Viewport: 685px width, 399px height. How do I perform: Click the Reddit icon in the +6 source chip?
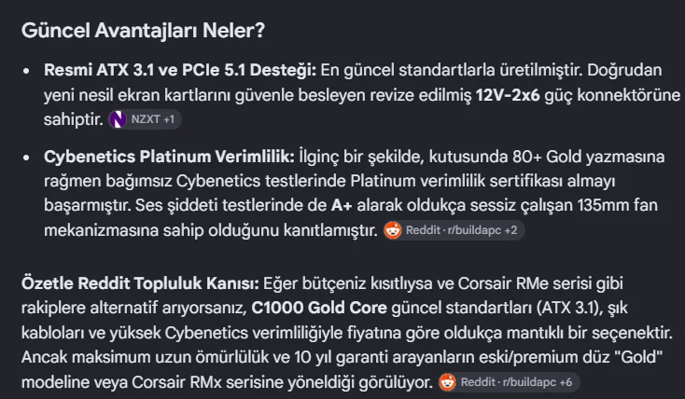[447, 382]
